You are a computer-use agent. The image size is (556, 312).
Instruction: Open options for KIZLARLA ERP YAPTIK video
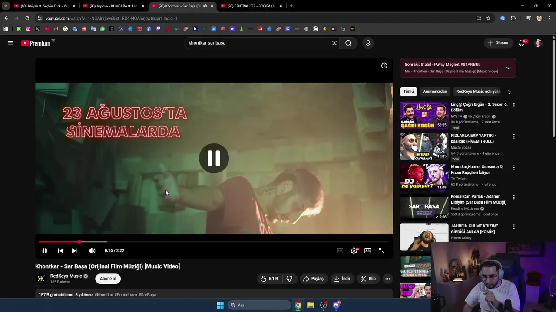point(514,136)
